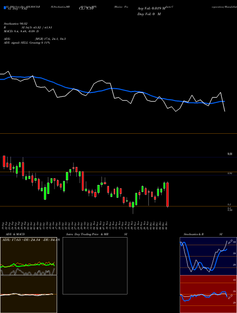Click the '12 Day' SMA value label

click(17, 9)
